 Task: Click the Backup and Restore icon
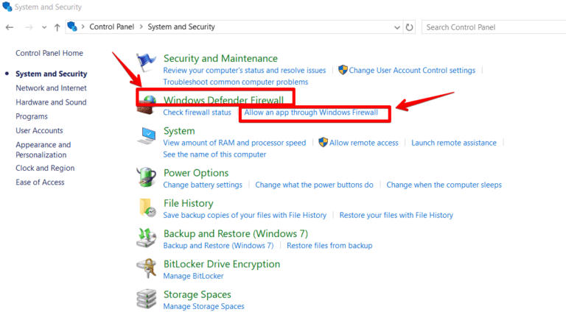pos(147,238)
